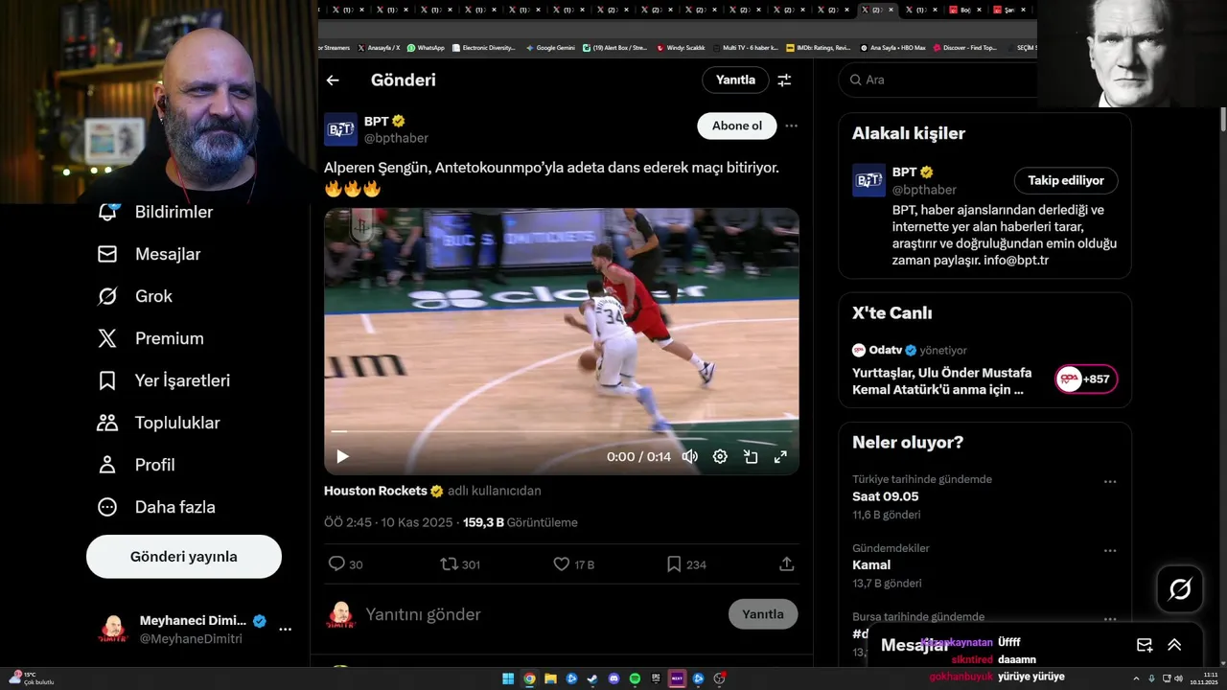The height and width of the screenshot is (690, 1227).
Task: Expand the Mesajlar drawer with double chevron
Action: (1174, 645)
